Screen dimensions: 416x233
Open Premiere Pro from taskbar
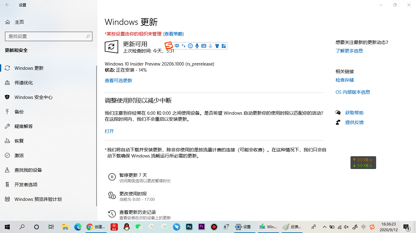[x=202, y=227]
